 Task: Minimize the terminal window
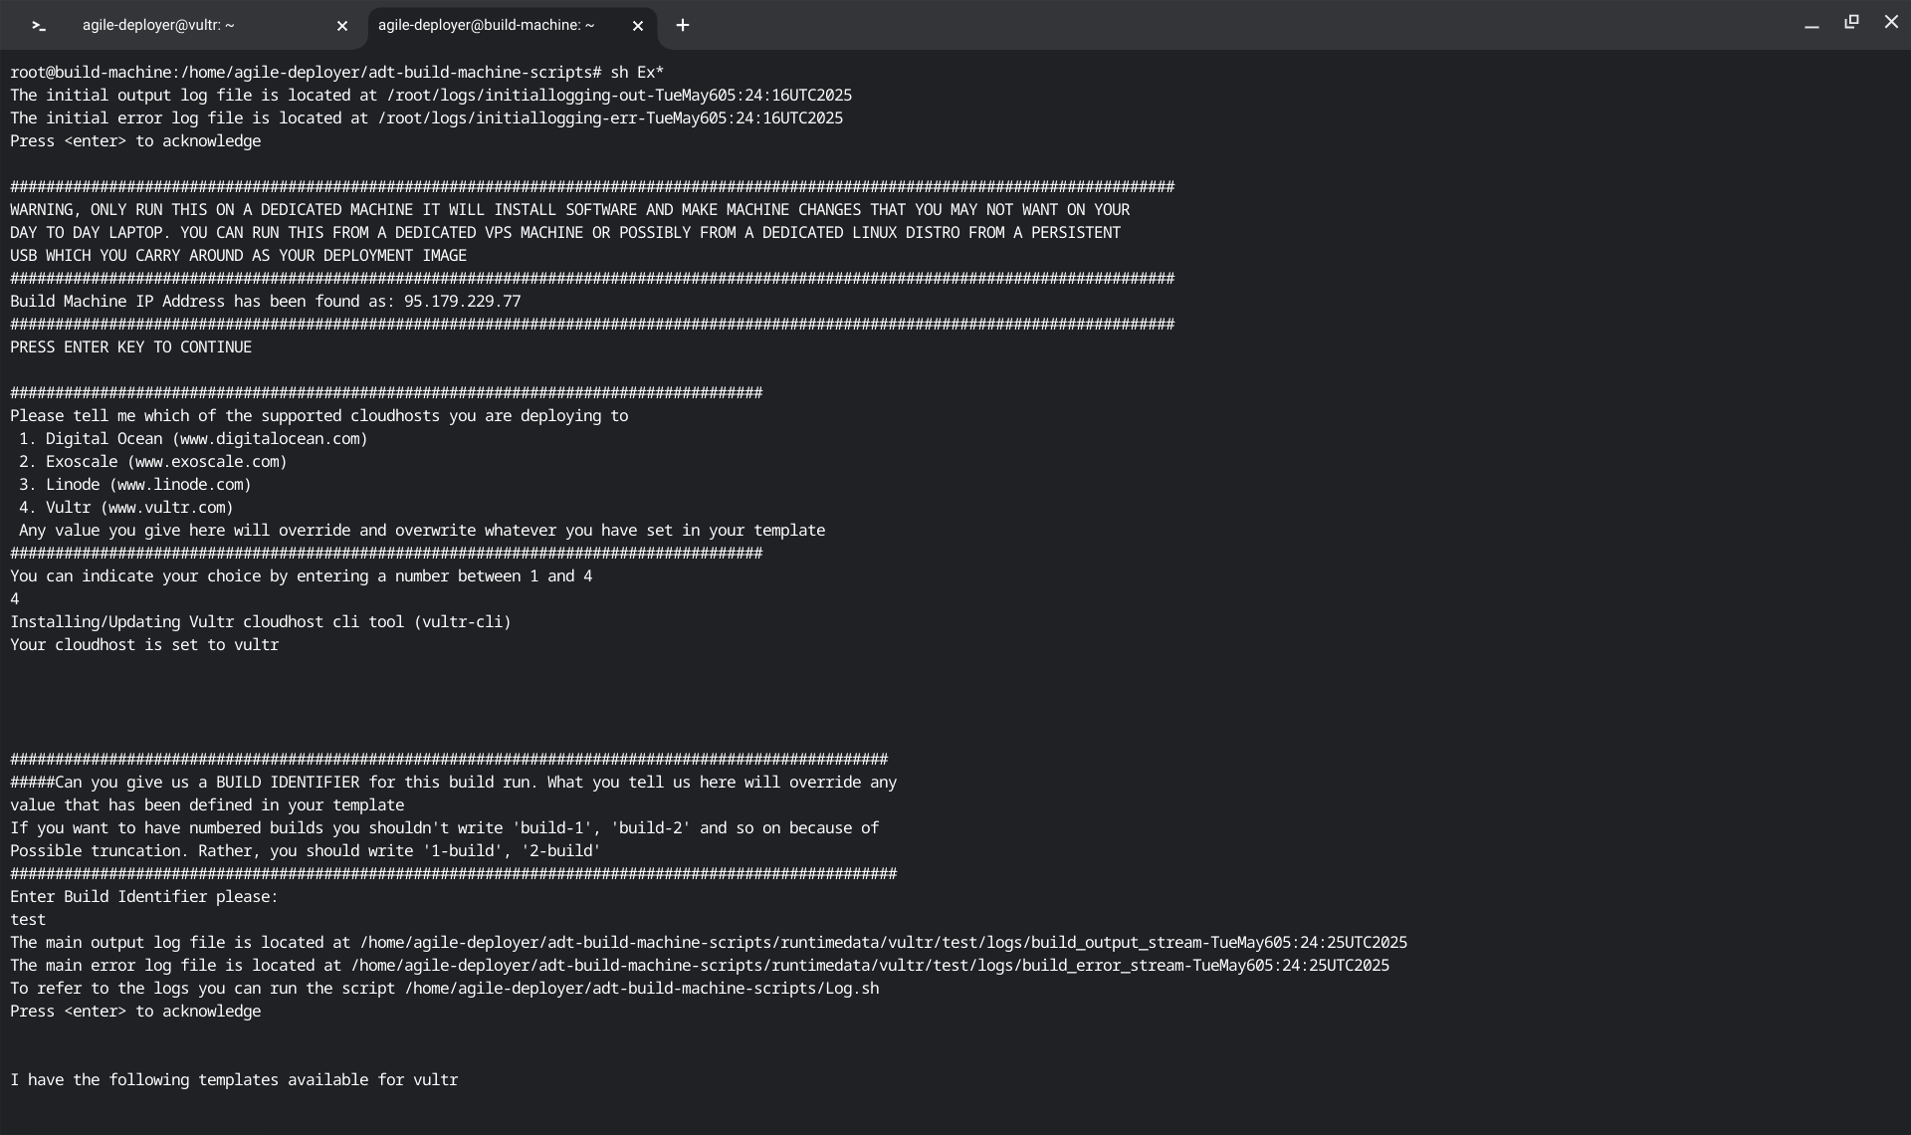pyautogui.click(x=1811, y=24)
